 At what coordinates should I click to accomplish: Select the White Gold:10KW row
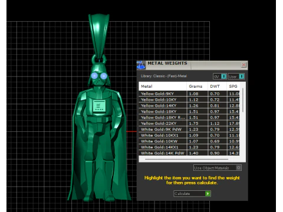189,141
